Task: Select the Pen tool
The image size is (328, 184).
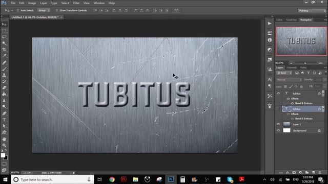Action: pos(4,113)
